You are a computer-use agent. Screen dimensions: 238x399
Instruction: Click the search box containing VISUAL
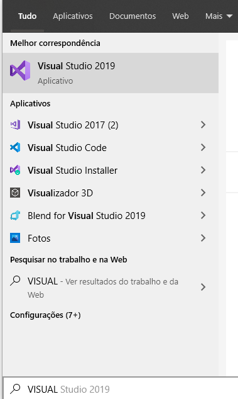point(121,389)
